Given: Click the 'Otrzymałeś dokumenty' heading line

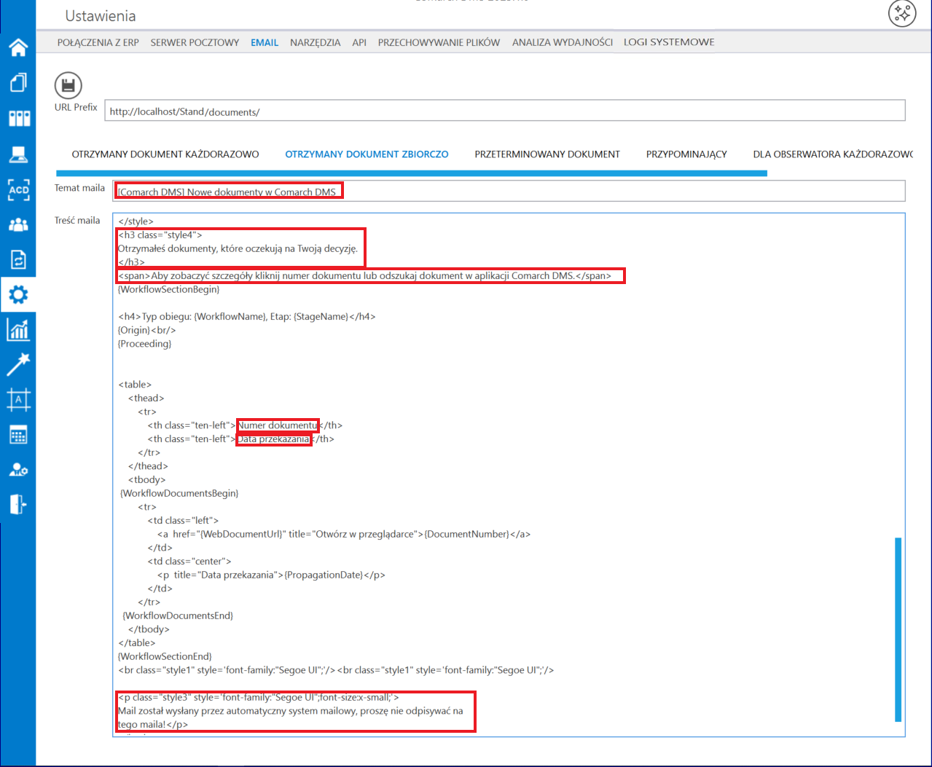Looking at the screenshot, I should [x=238, y=248].
